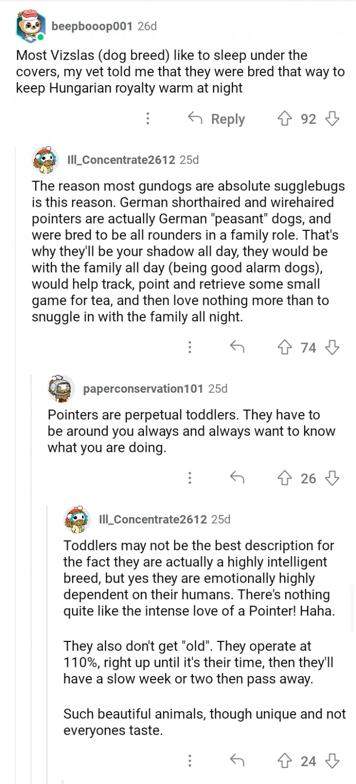
Task: Click reply arrow on paperconservation101's comment
Action: (x=237, y=478)
